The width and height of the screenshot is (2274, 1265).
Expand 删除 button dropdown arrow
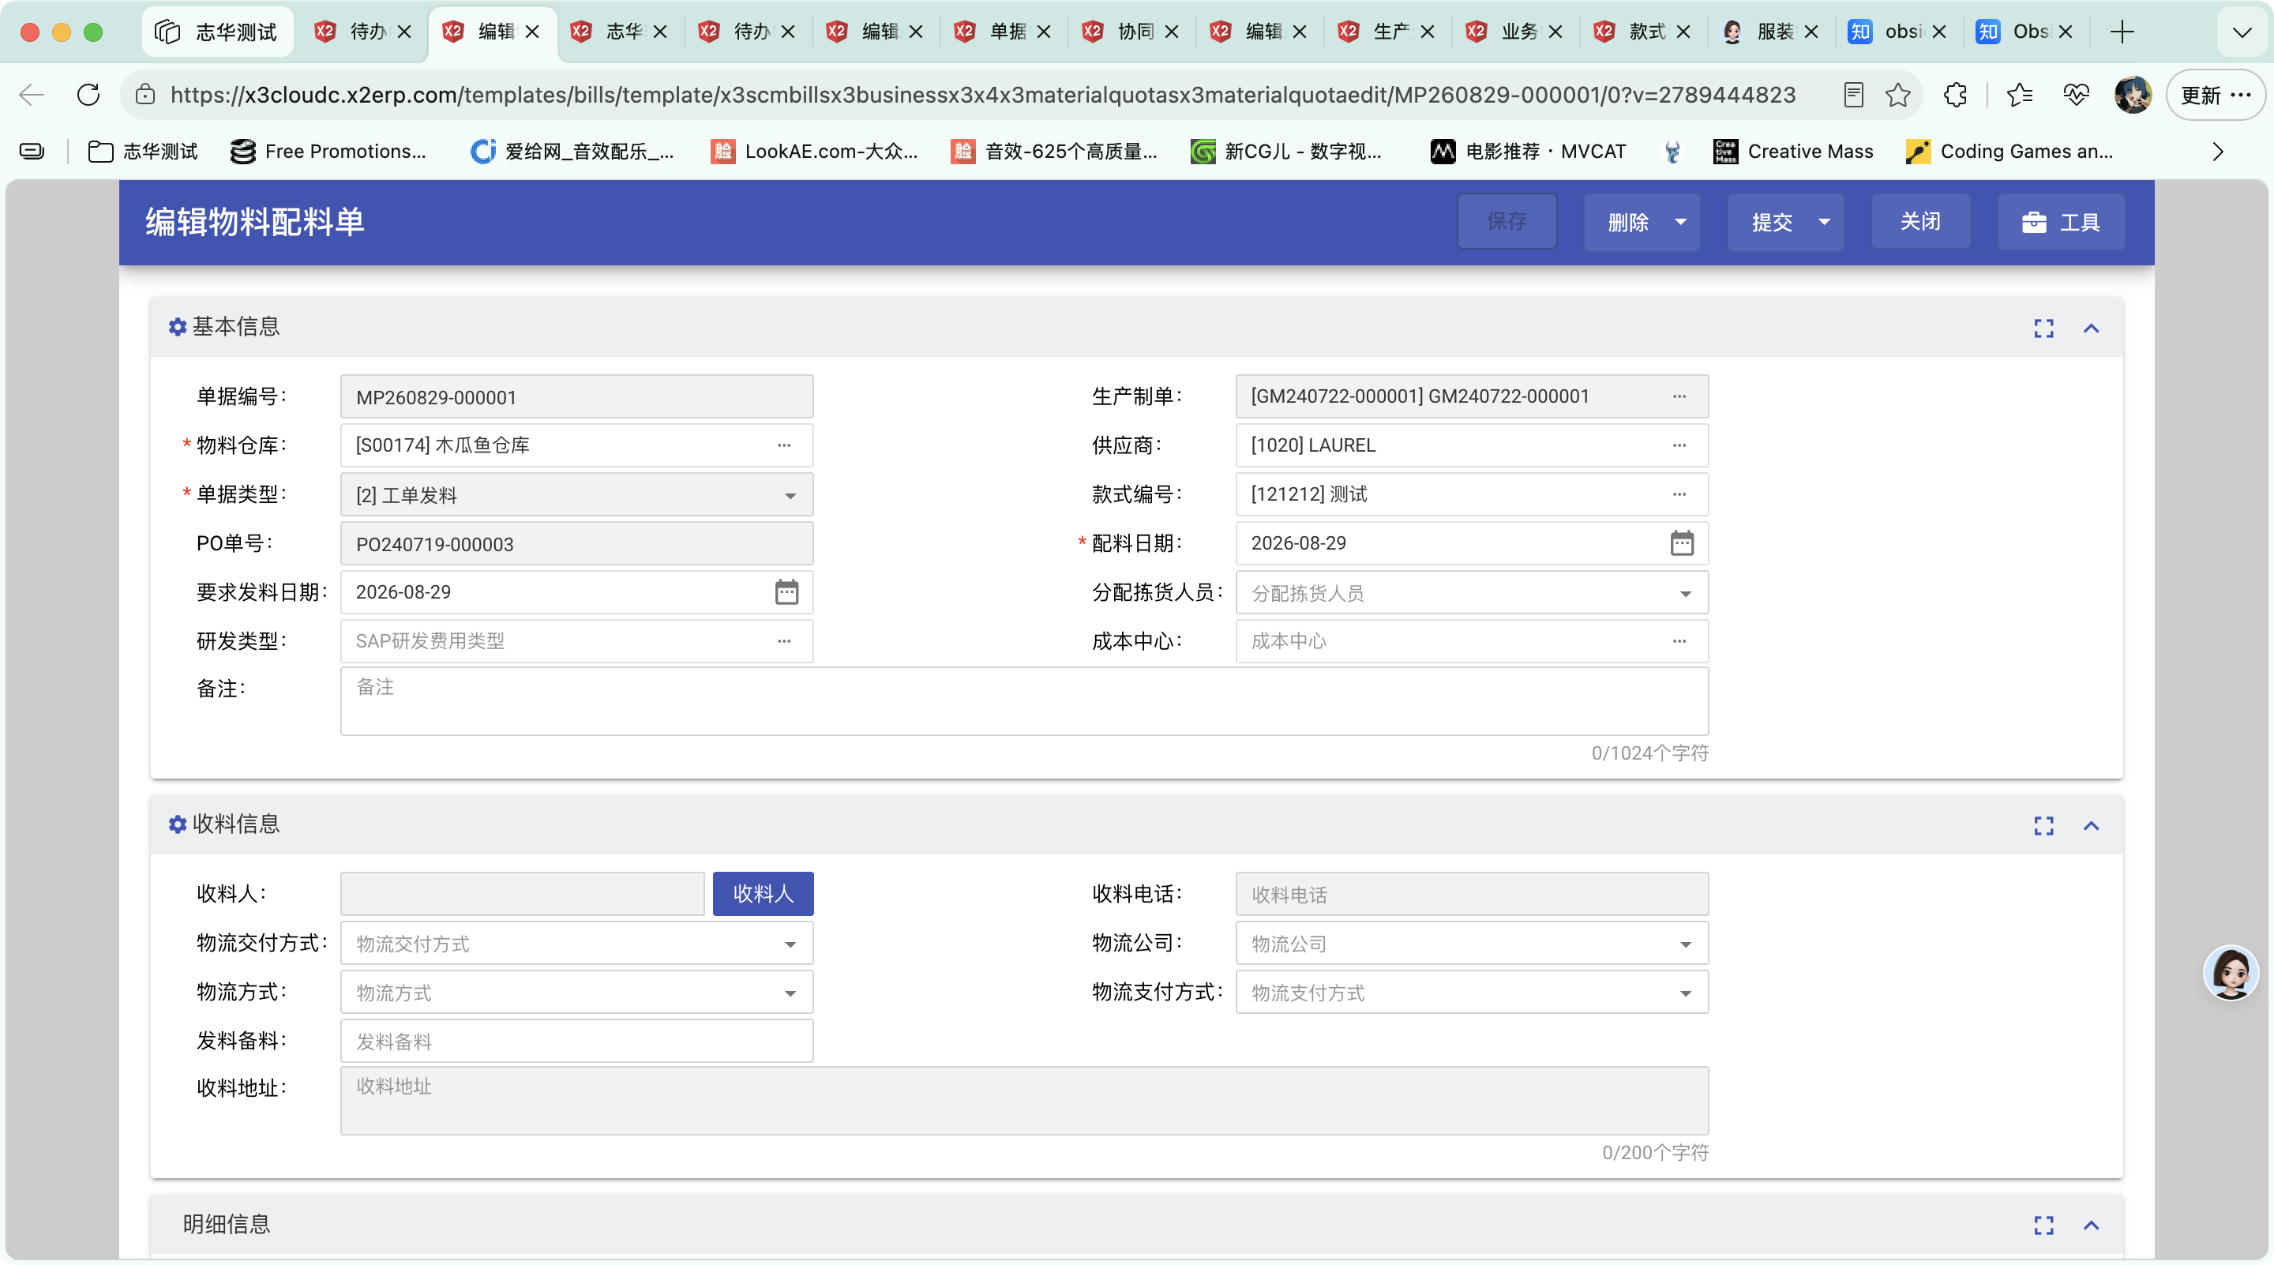(1681, 222)
